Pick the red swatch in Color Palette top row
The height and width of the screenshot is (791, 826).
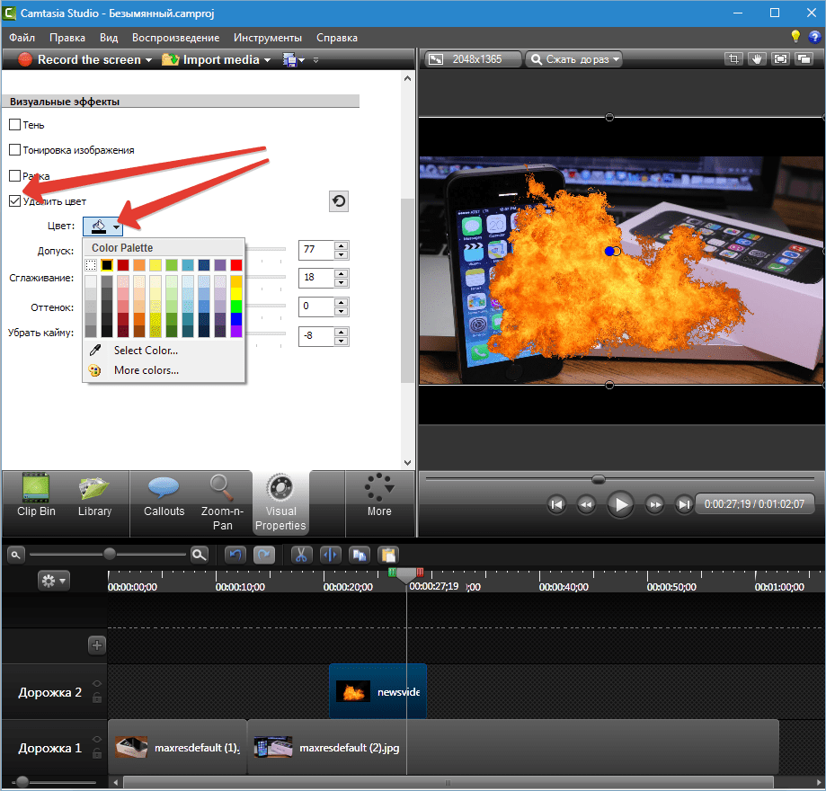tap(236, 265)
